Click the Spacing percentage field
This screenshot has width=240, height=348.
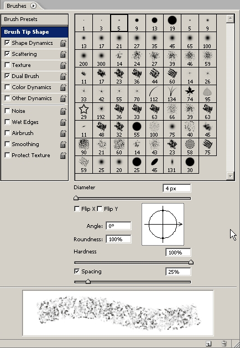pos(178,272)
